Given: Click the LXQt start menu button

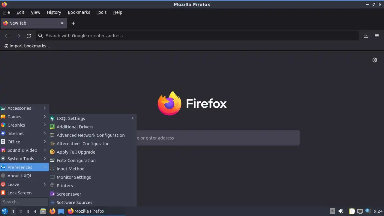Looking at the screenshot, I should [x=4, y=211].
